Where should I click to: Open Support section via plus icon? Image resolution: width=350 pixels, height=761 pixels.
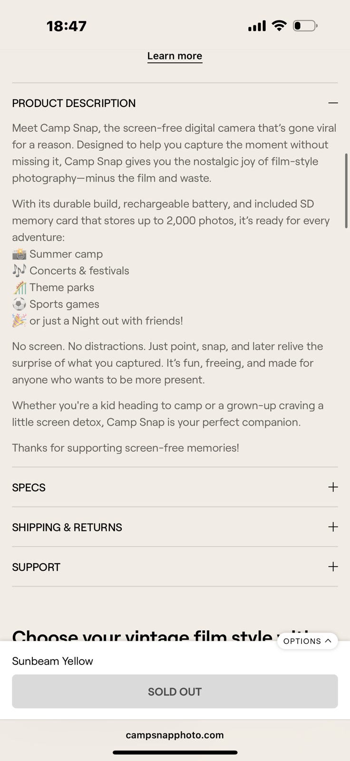[x=333, y=566]
